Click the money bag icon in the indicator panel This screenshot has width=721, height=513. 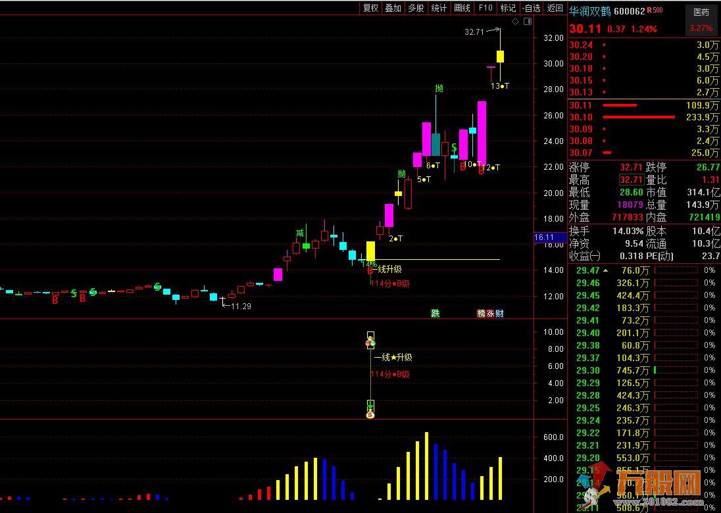coord(370,414)
